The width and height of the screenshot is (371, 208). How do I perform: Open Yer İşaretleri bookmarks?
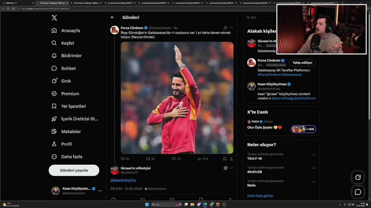tap(69, 106)
